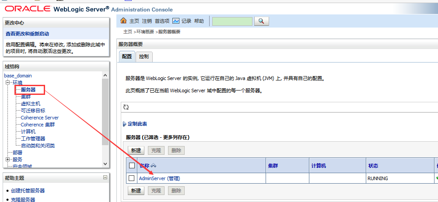Select 服务器 in the domain tree

28,90
